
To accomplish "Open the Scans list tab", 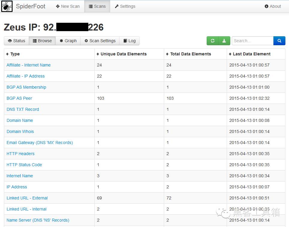I will (97, 6).
